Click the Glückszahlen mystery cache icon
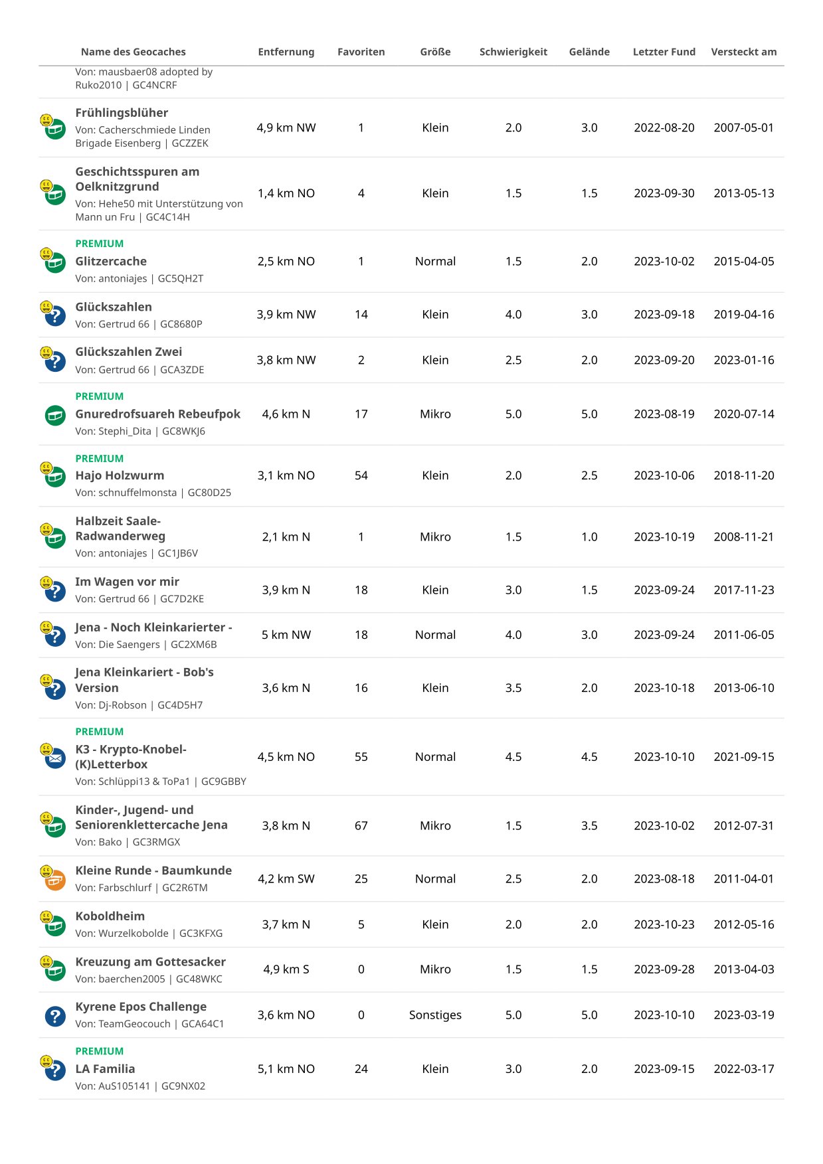The width and height of the screenshot is (823, 1164). tap(54, 315)
